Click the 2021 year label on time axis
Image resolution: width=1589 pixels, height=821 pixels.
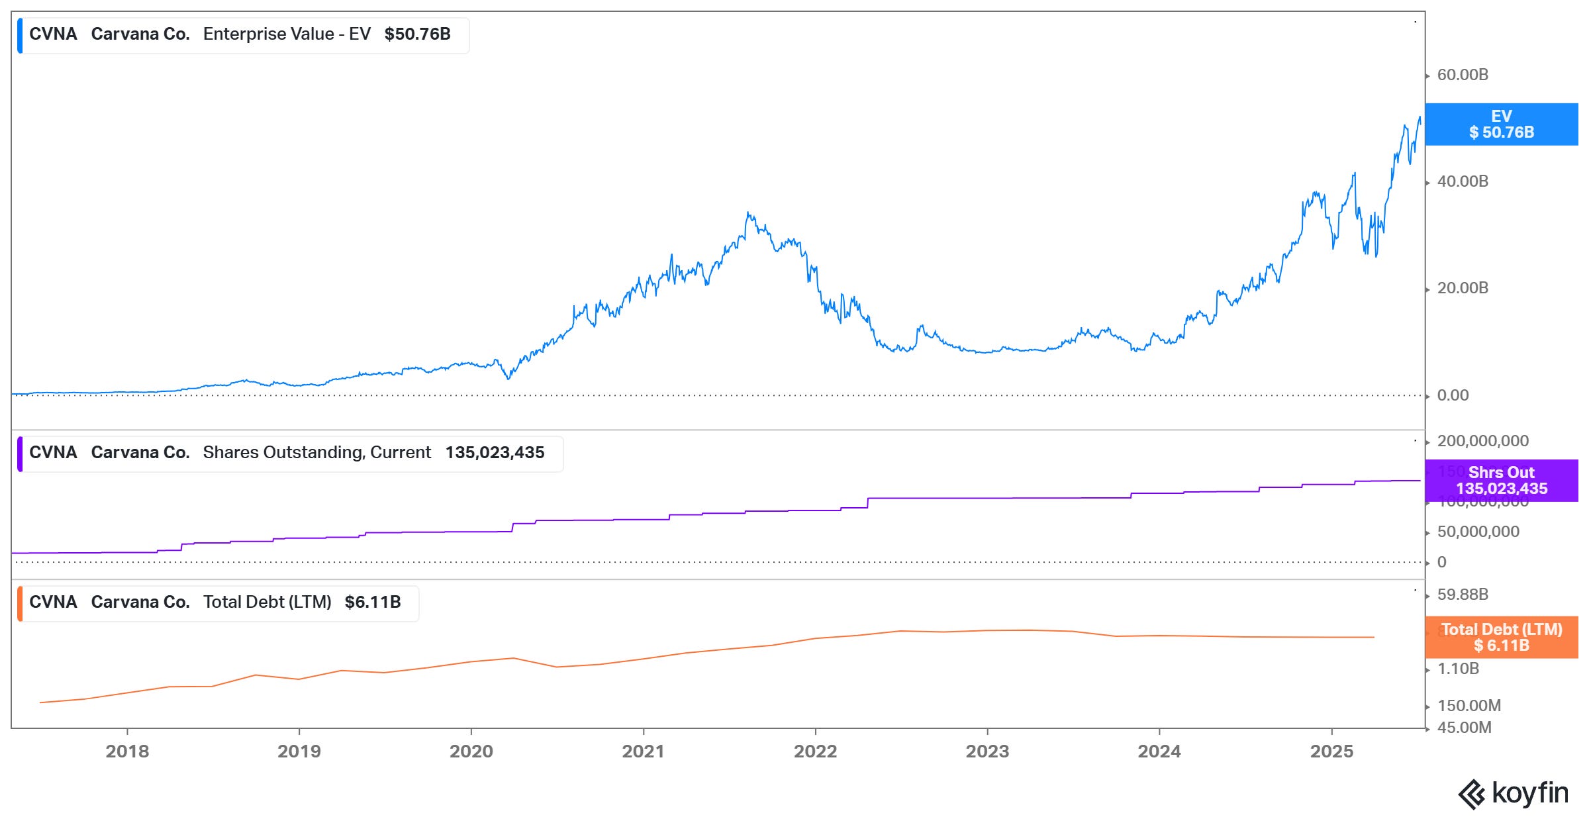pyautogui.click(x=643, y=751)
